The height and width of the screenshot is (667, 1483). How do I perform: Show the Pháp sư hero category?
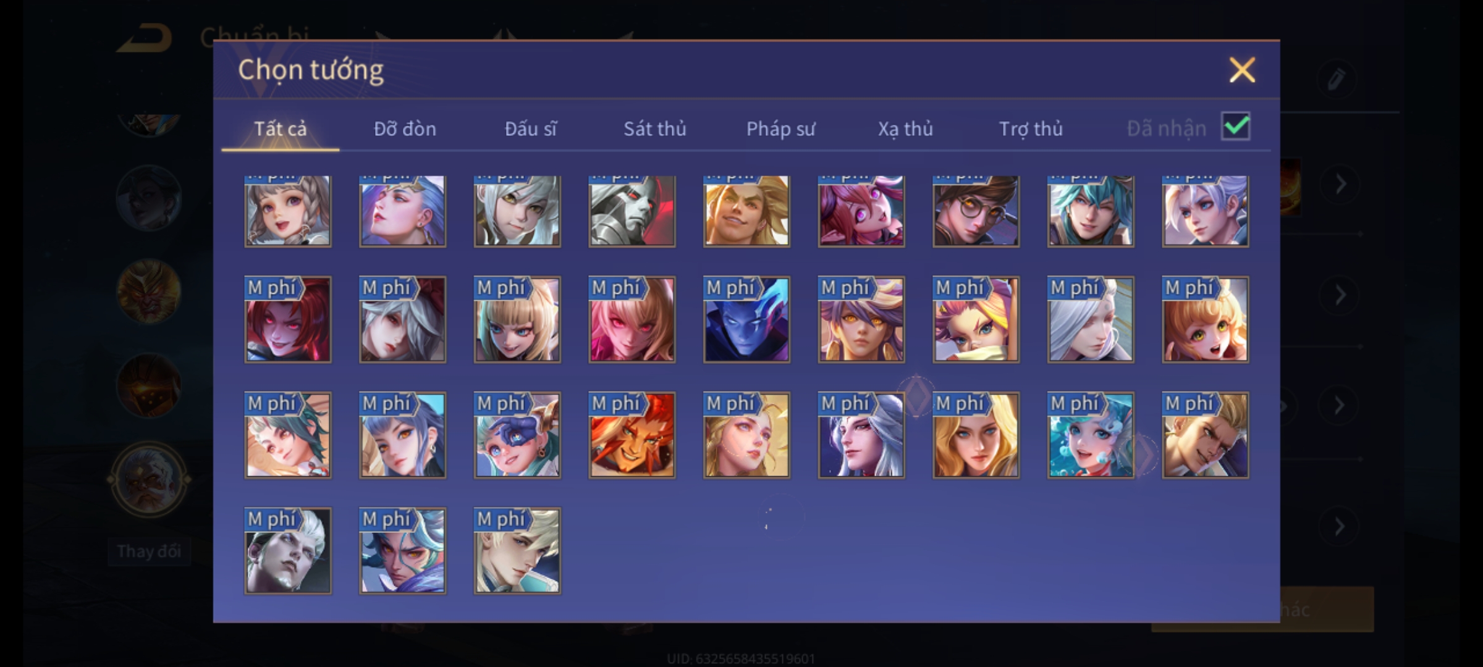click(x=780, y=128)
